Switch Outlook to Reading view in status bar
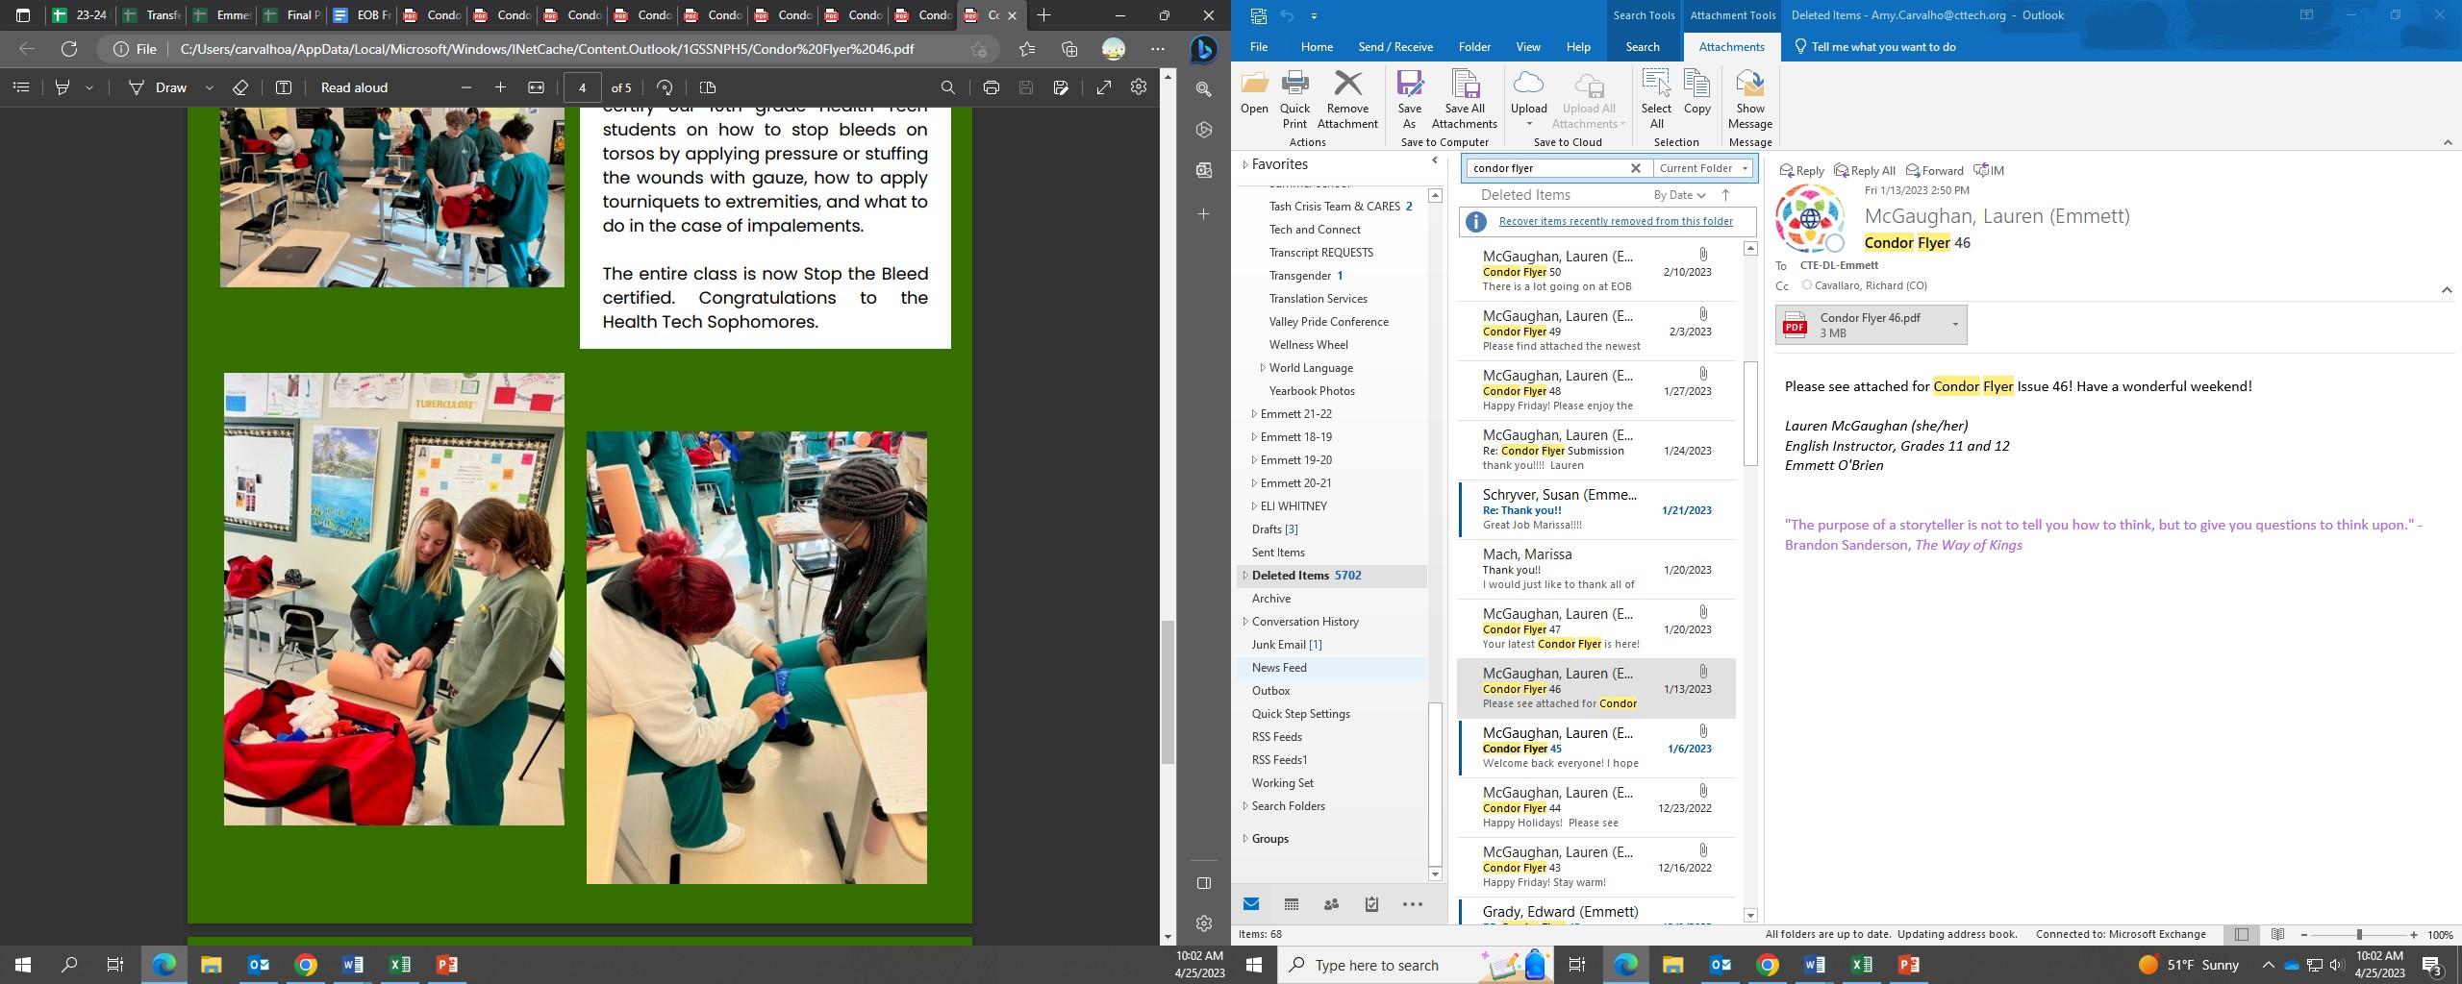 coord(2277,935)
